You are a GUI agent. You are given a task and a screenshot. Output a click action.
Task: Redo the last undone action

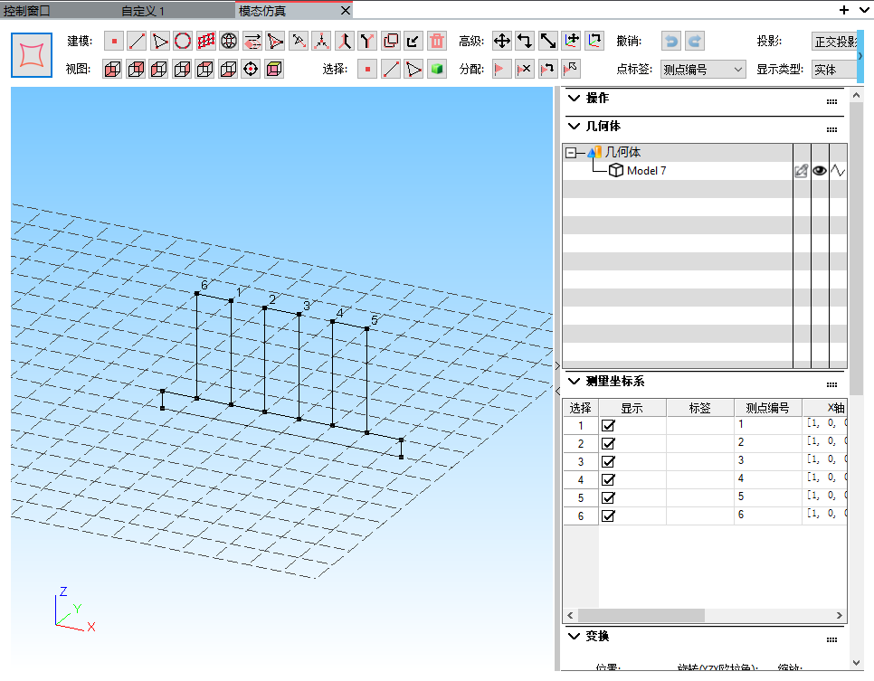(695, 41)
